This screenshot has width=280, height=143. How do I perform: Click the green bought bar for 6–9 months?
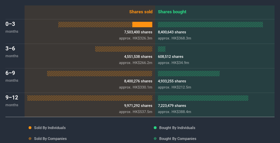tap(189, 74)
